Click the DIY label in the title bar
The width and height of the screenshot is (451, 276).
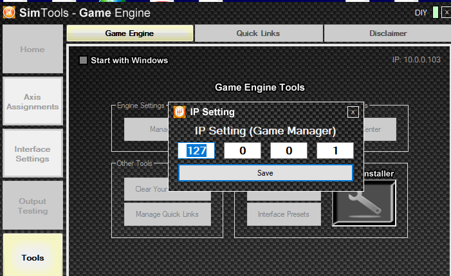(x=421, y=13)
